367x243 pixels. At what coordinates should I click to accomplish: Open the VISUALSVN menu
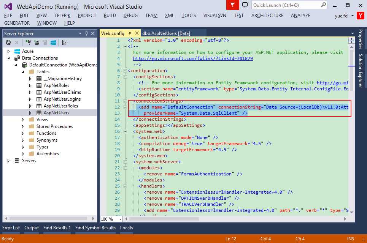coord(215,16)
